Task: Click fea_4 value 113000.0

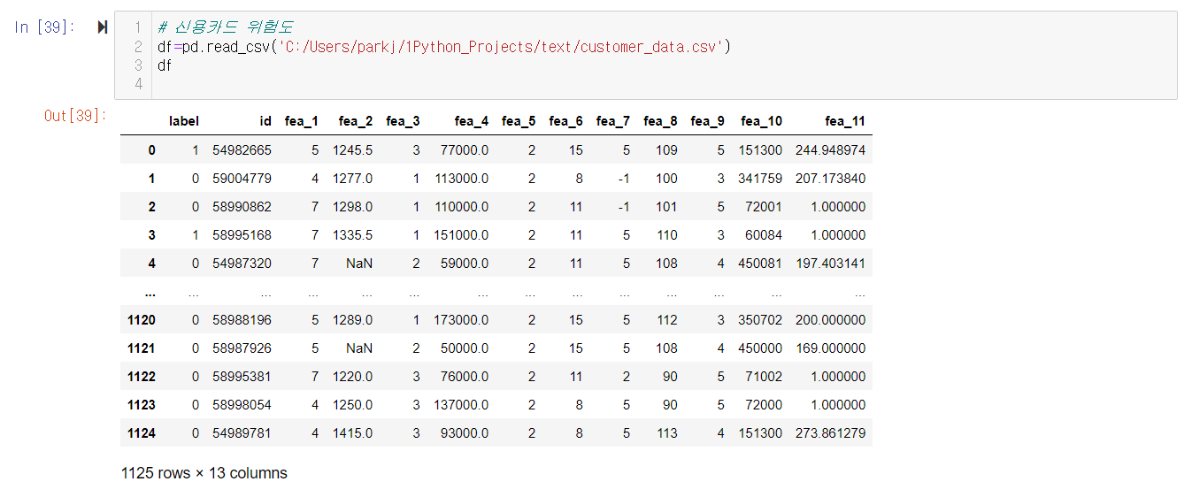Action: point(461,179)
